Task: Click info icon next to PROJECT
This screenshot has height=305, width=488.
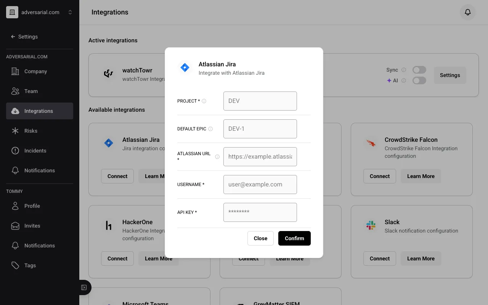Action: click(204, 101)
